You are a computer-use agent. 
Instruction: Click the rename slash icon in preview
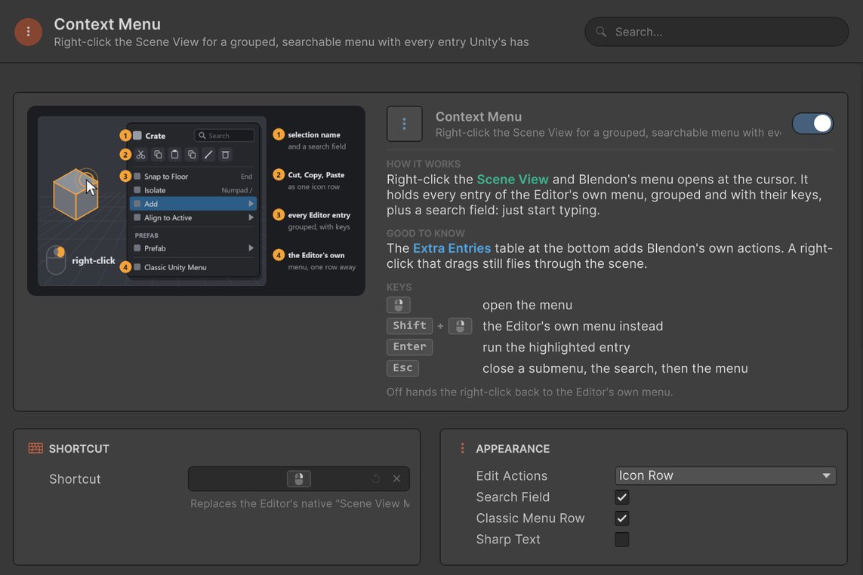(208, 155)
